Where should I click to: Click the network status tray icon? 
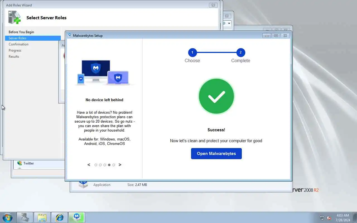[322, 218]
